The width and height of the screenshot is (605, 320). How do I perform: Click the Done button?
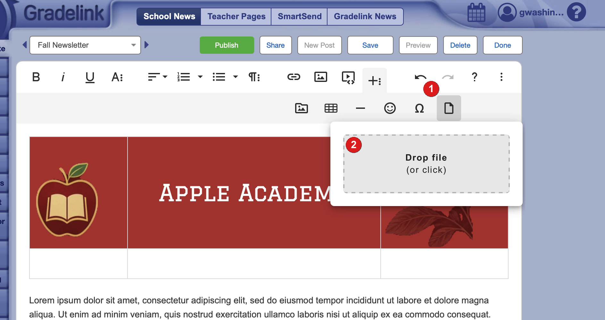[x=502, y=45]
